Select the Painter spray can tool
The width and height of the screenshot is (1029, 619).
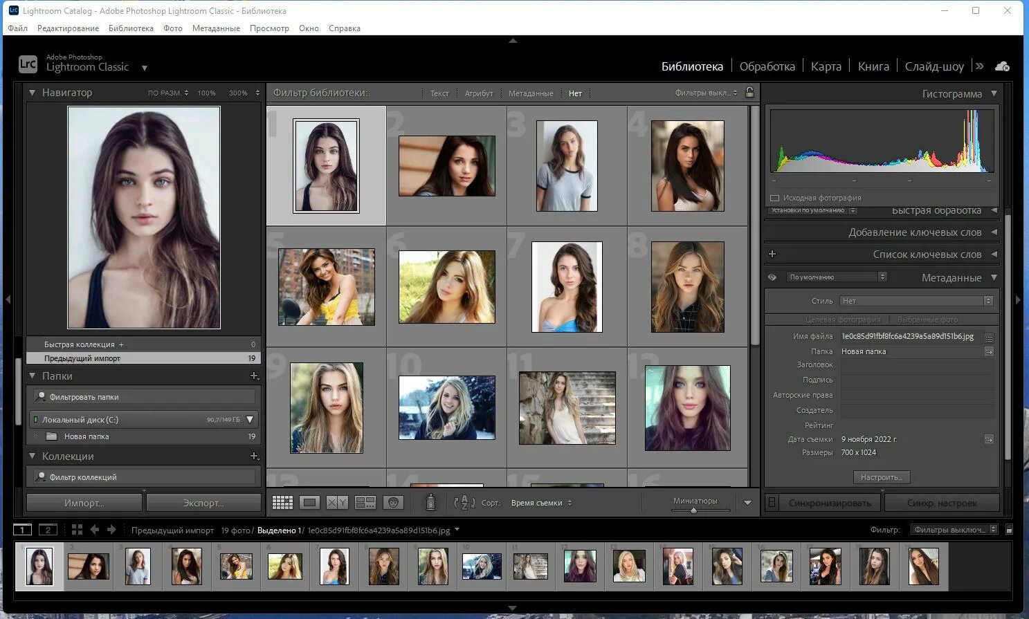[430, 502]
